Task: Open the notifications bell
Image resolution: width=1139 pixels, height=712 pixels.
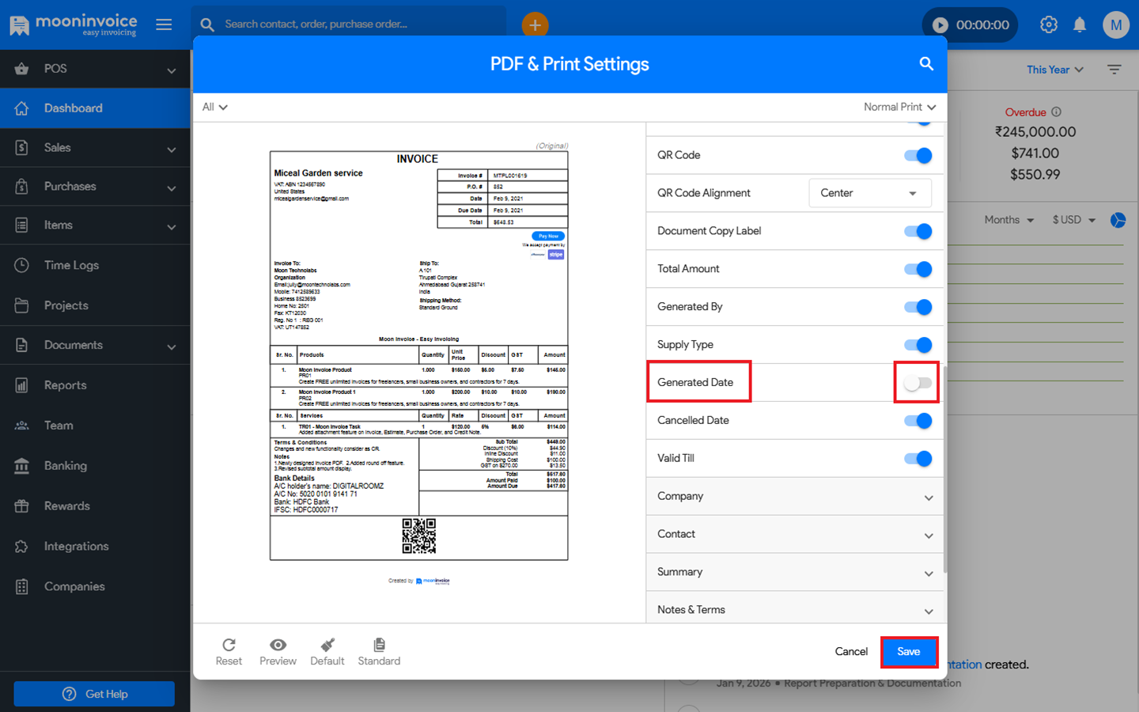Action: 1080,25
